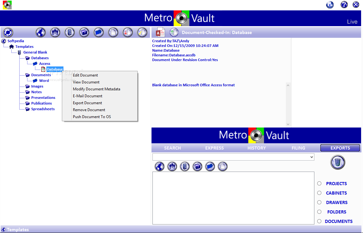Screen dimensions: 363x233
Task: Click the drawer icon in Exports panel
Action: click(198, 166)
